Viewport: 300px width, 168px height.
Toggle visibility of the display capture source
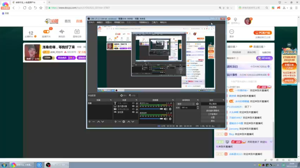click(x=133, y=106)
